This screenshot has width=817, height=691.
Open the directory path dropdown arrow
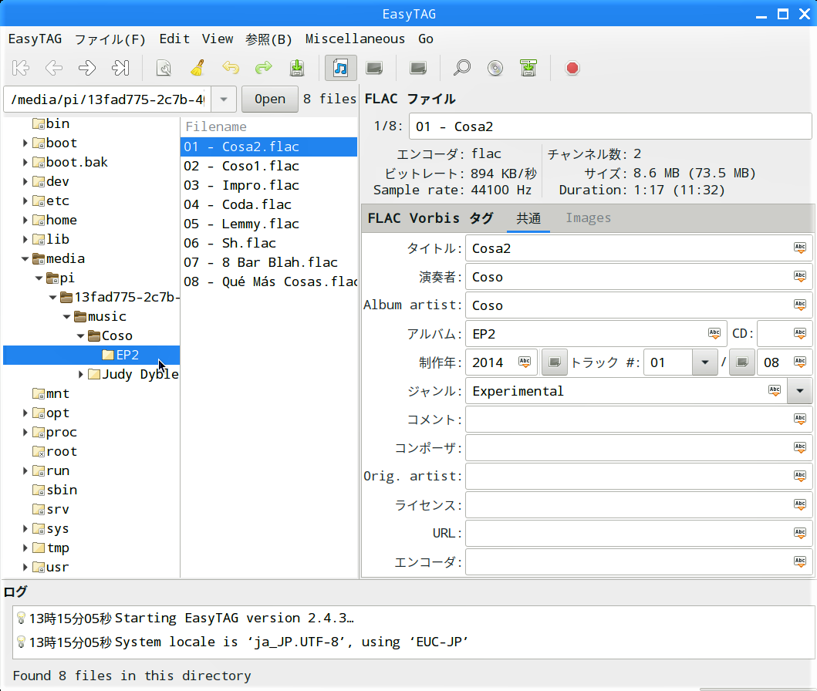tap(224, 99)
